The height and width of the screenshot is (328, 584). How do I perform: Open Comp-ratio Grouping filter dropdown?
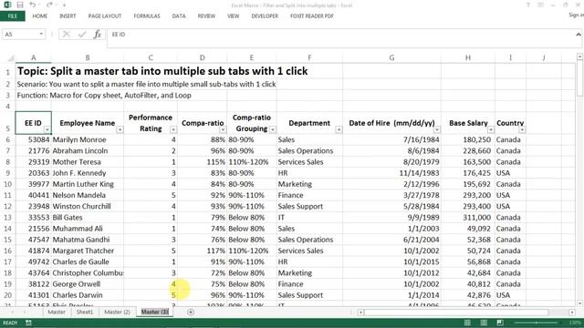[x=273, y=129]
